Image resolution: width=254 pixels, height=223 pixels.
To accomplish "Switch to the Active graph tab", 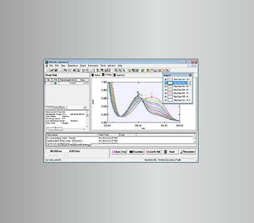I will [96, 75].
